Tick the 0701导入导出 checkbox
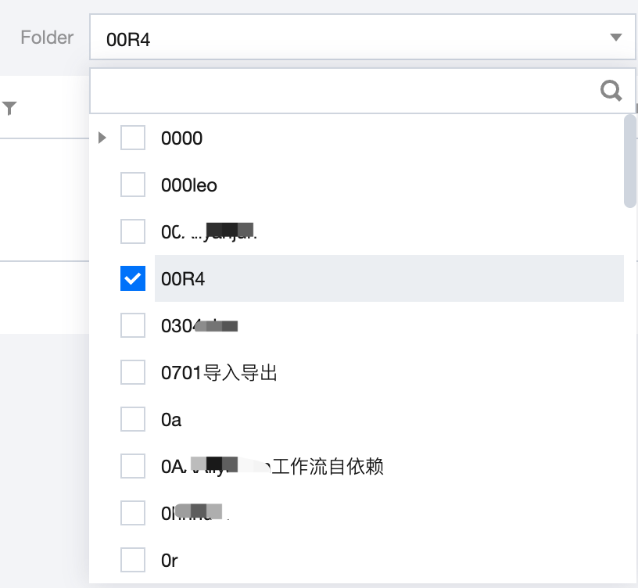 [133, 373]
